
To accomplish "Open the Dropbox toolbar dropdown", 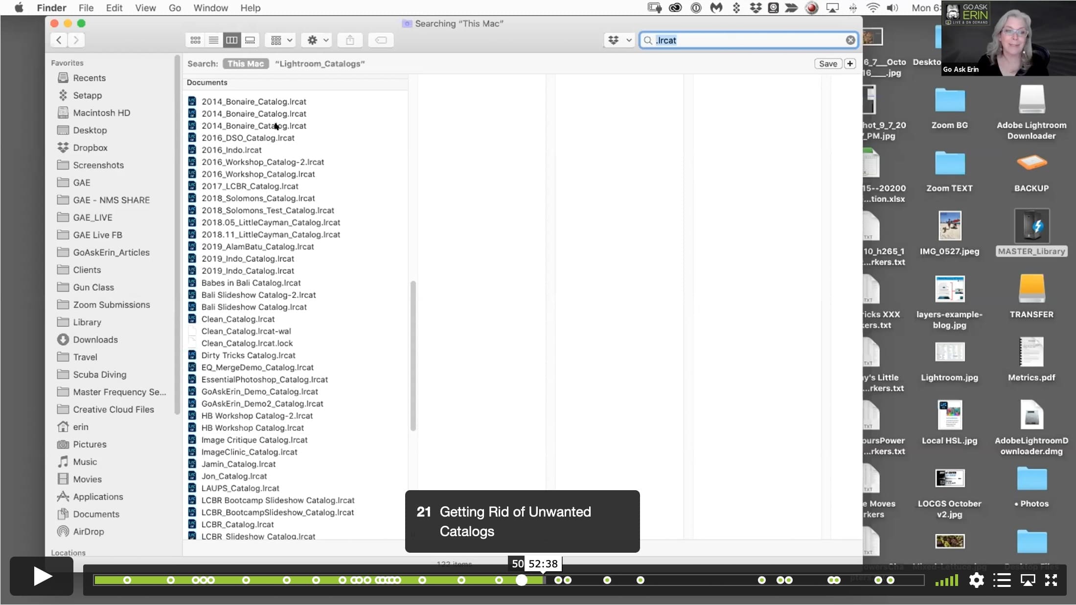I will [x=619, y=40].
